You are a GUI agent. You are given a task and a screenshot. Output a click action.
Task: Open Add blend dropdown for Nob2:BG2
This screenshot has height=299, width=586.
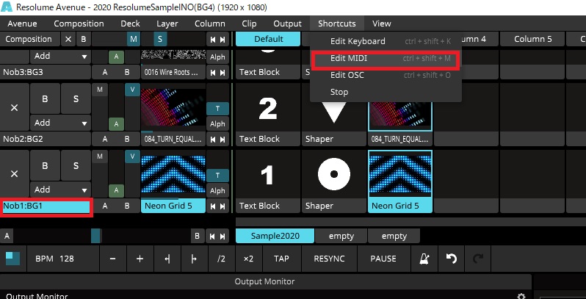coord(60,123)
